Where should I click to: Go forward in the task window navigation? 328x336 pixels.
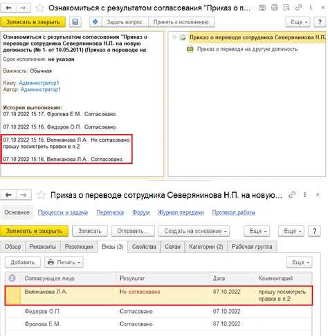23,8
